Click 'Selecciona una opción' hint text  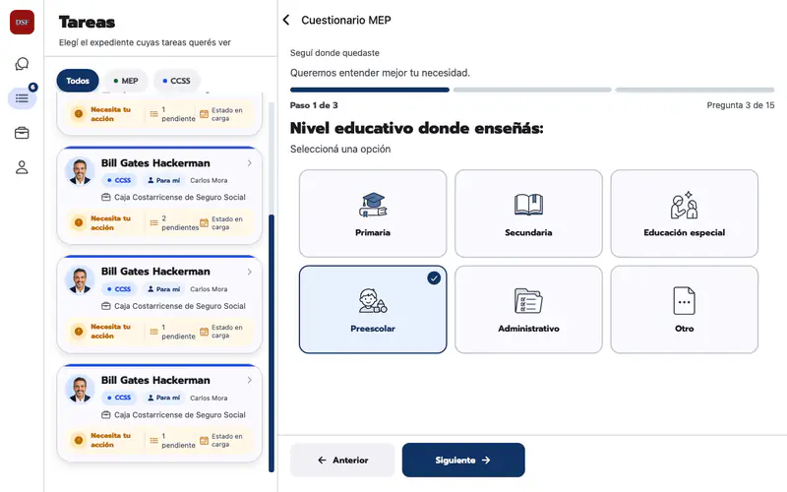340,150
